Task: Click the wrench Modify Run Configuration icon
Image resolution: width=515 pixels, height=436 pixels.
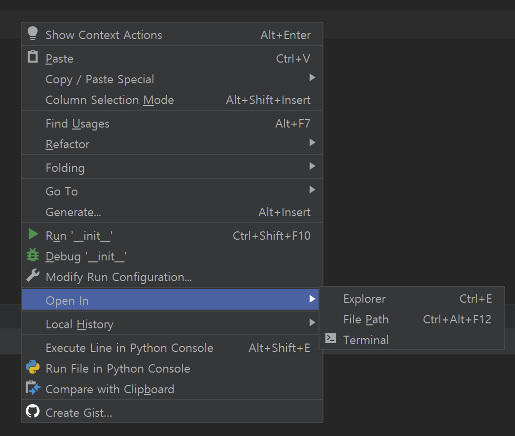Action: [x=33, y=276]
